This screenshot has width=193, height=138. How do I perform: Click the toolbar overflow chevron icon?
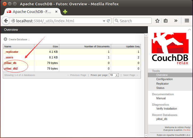pyautogui.click(x=176, y=21)
